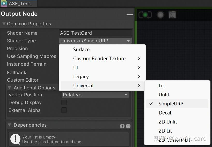Click the Shader Name text field
Screen dimensions: 212x147
tap(95, 33)
